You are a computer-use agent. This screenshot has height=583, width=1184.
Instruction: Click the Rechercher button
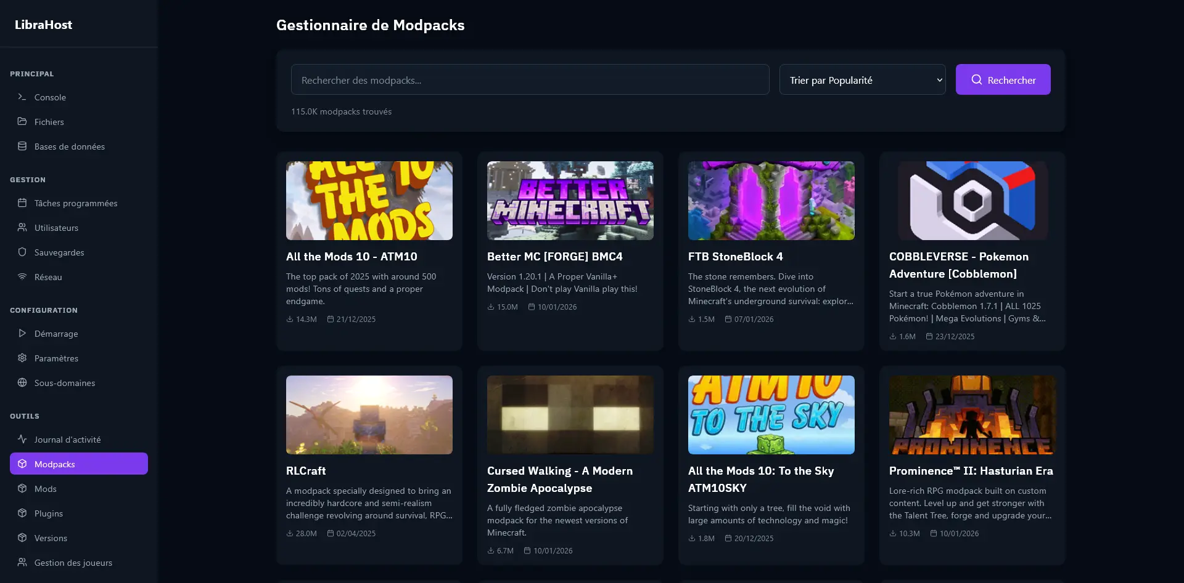coord(1003,79)
